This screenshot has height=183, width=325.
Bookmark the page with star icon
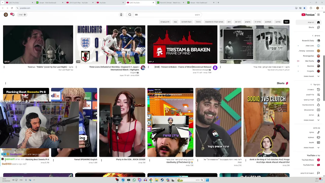point(304,8)
